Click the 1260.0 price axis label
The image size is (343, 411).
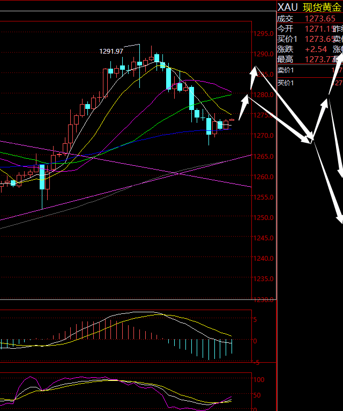pyautogui.click(x=263, y=177)
